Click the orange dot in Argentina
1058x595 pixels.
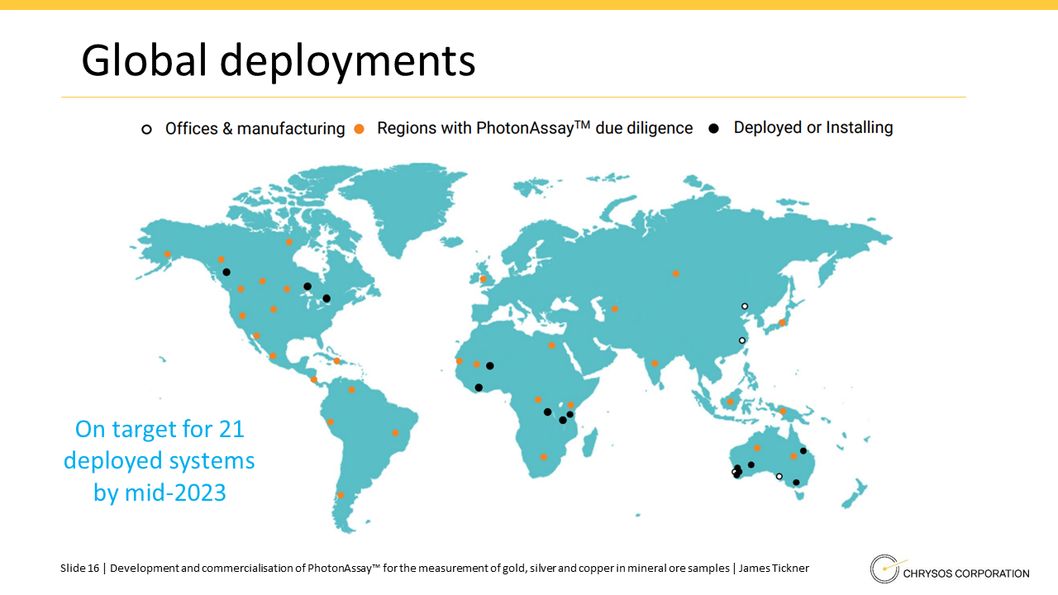340,495
